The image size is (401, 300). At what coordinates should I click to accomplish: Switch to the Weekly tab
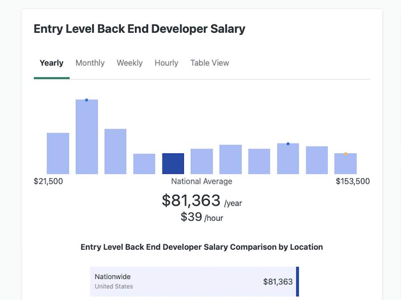[129, 63]
